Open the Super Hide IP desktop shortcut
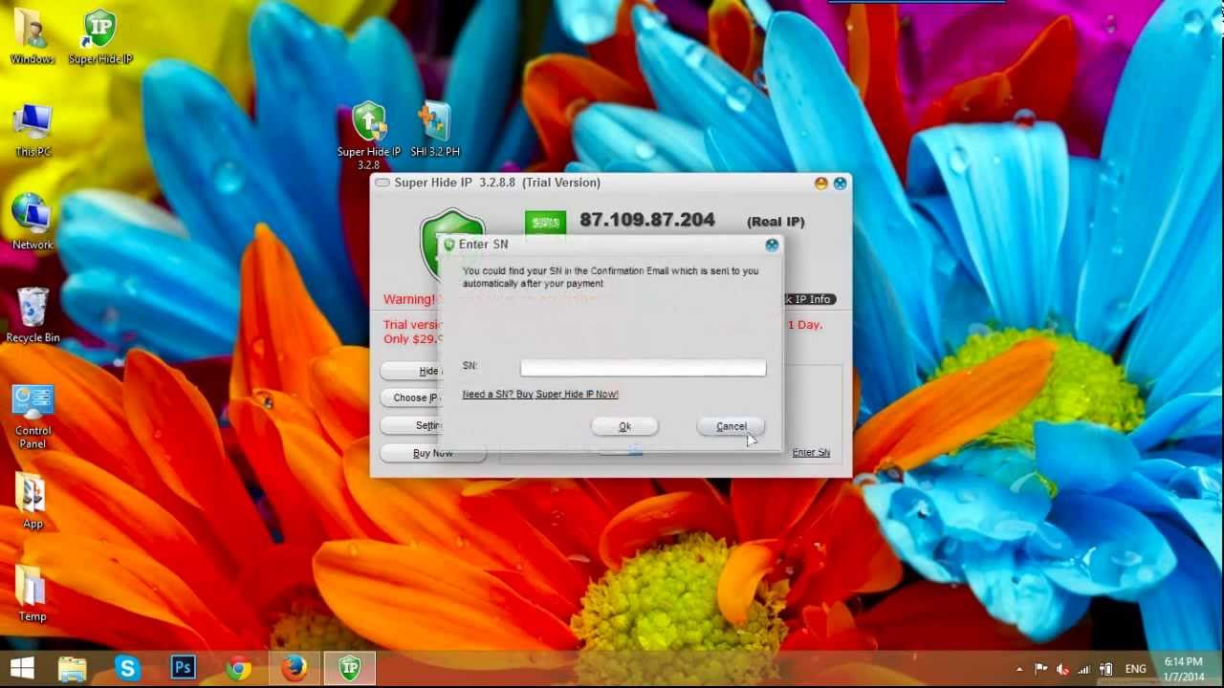 pos(100,36)
